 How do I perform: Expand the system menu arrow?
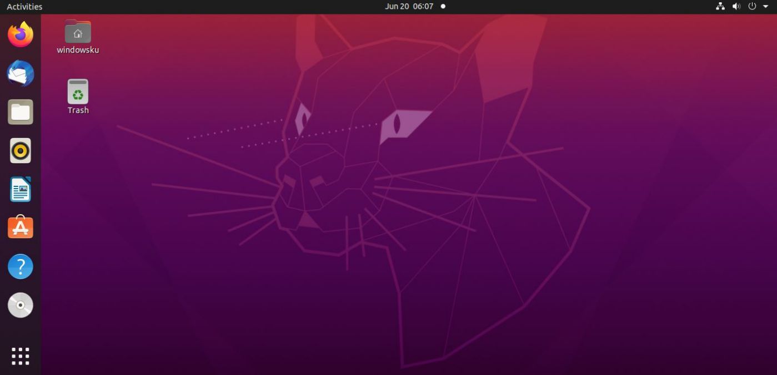pos(765,7)
